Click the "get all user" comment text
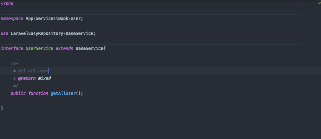Viewport: 321px width, 139px height. click(x=33, y=71)
